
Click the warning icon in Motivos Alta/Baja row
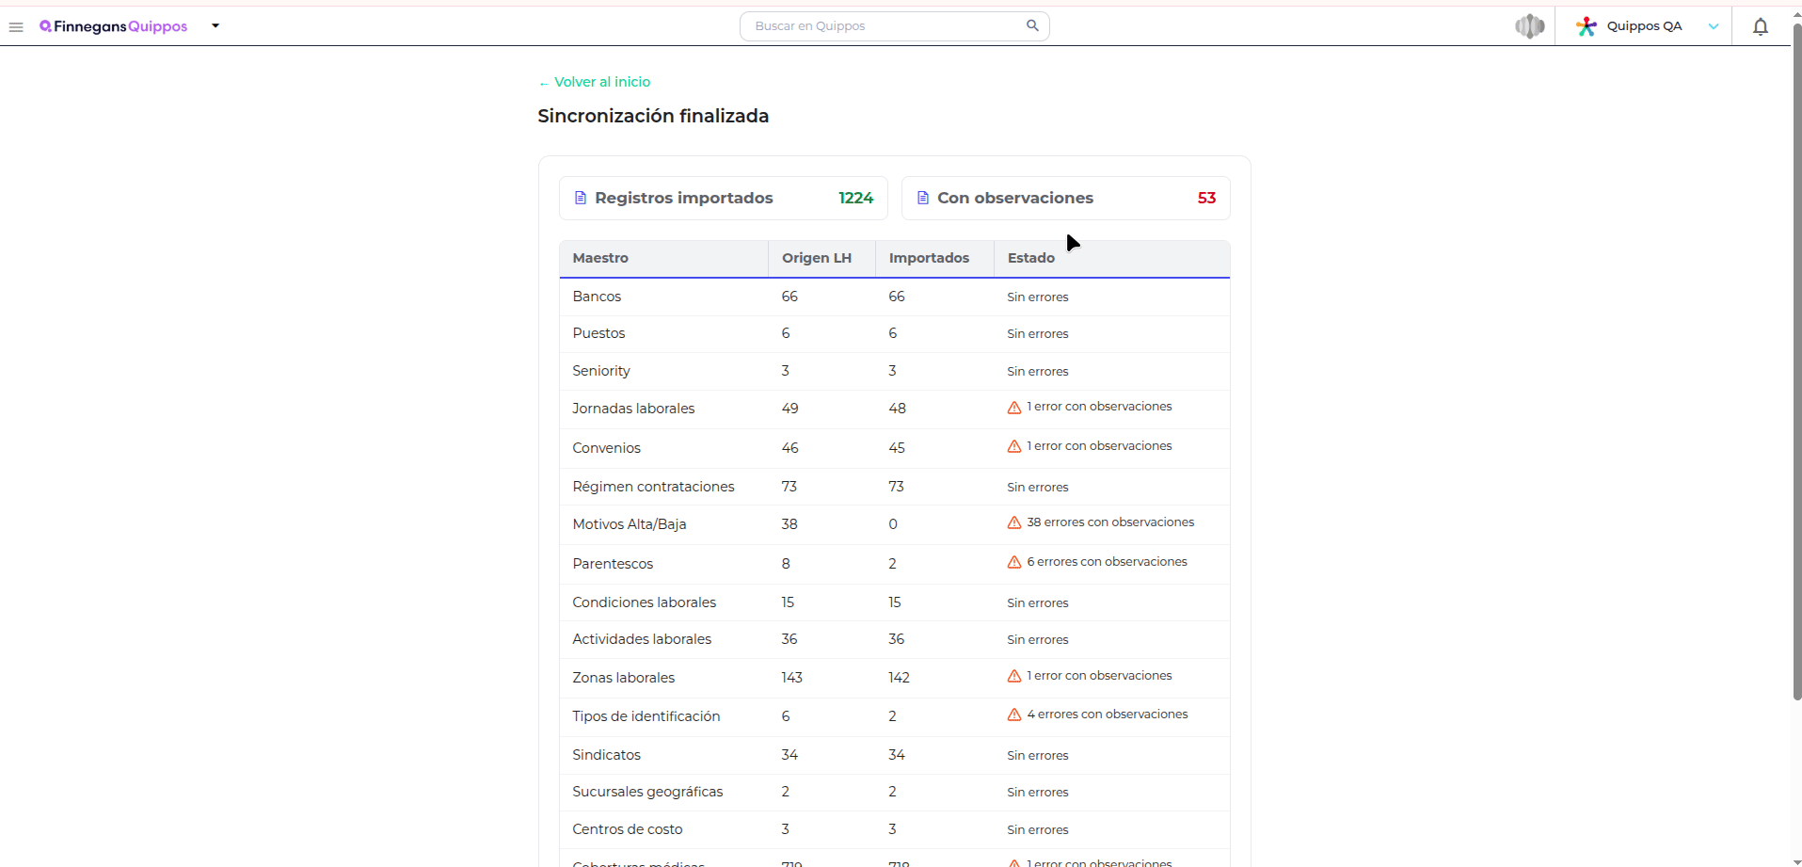point(1014,522)
